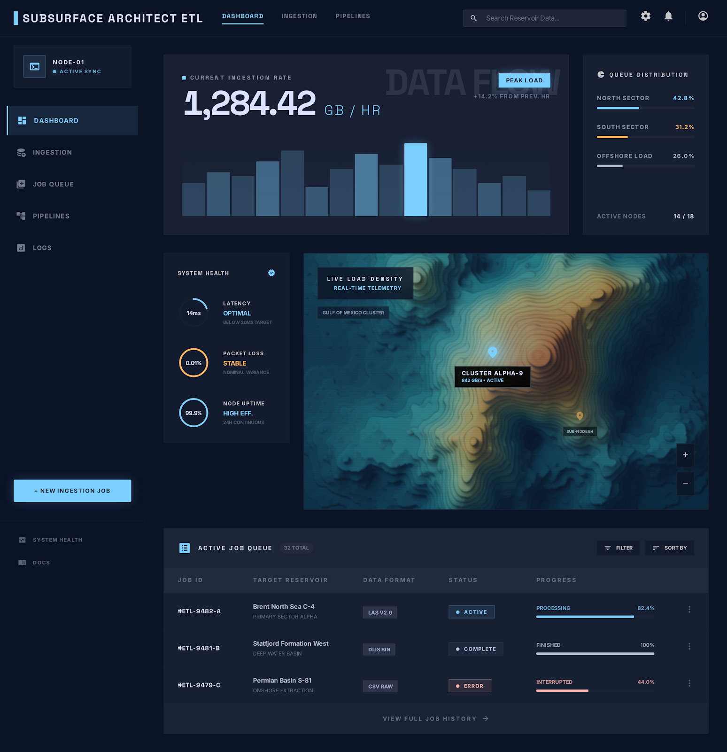Open the settings gear icon
This screenshot has height=752, width=727.
pyautogui.click(x=646, y=16)
